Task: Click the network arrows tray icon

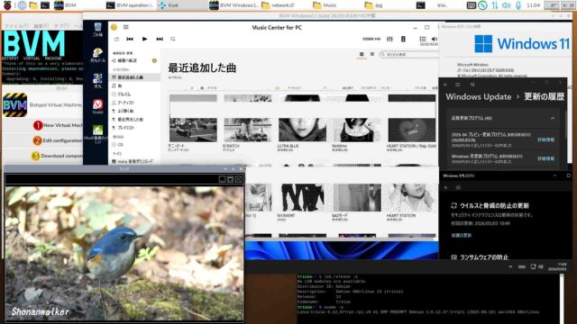Action: (495, 5)
